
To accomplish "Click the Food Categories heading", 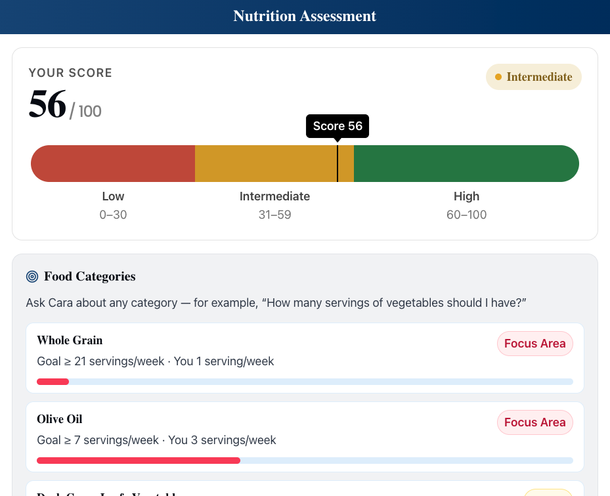I will [90, 277].
